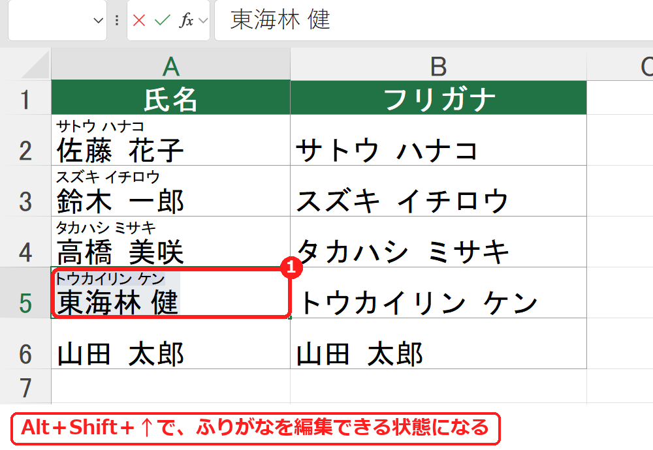Select column B header
653x450 pixels.
439,65
